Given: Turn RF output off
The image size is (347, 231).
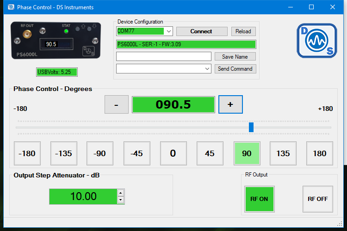Looking at the screenshot, I should click(317, 199).
